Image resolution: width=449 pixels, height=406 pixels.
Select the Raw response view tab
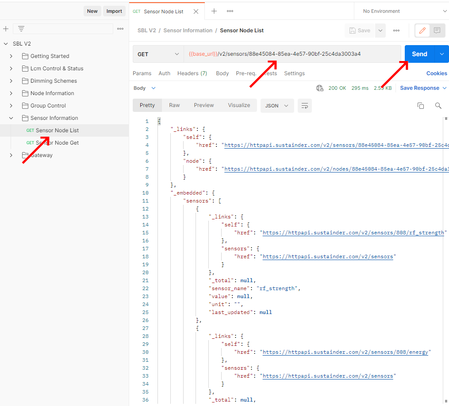pyautogui.click(x=174, y=105)
